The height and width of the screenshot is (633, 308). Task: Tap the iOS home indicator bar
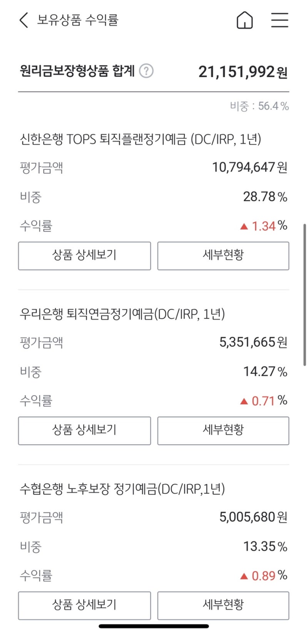coord(154,626)
